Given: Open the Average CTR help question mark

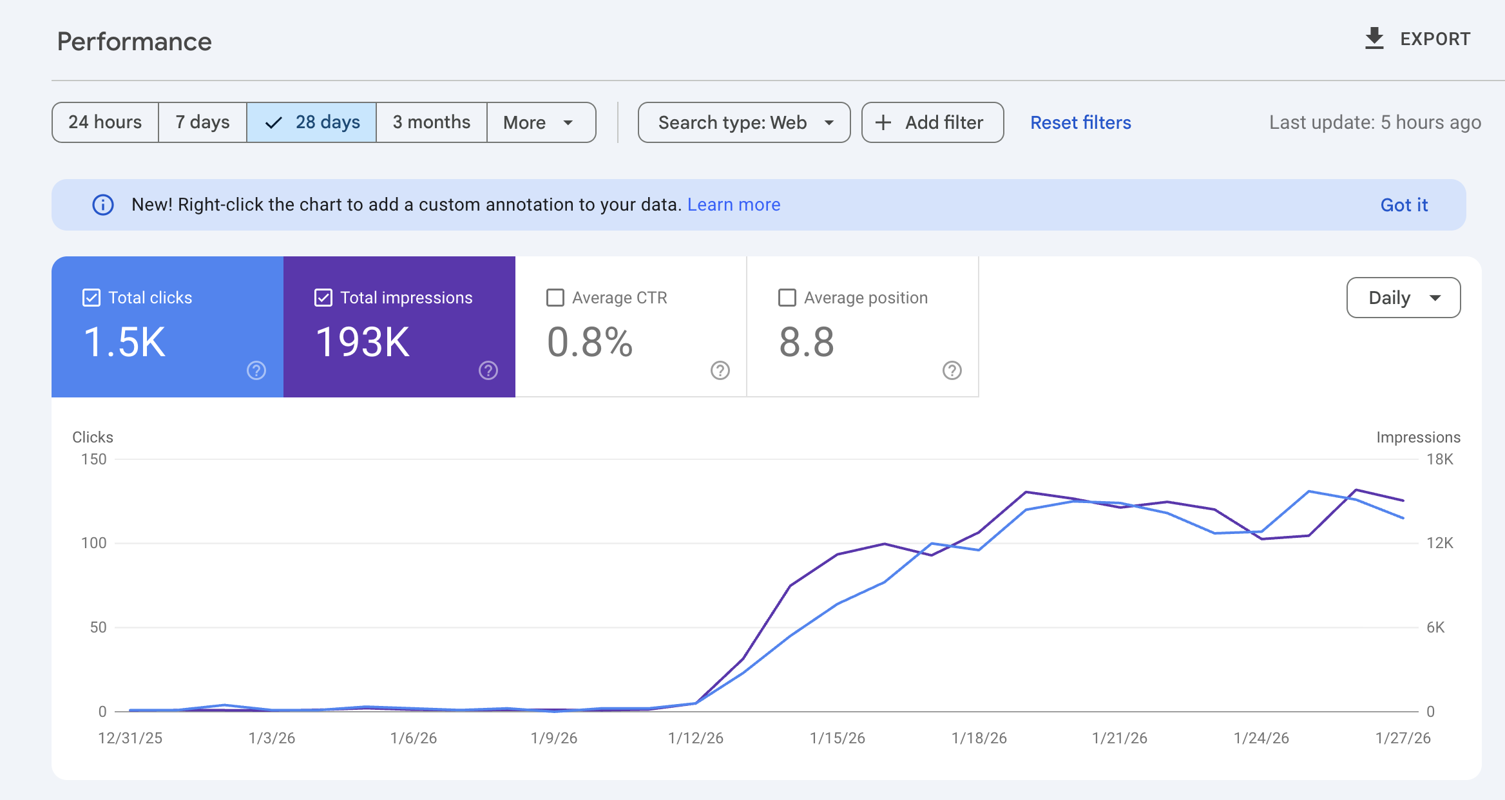Looking at the screenshot, I should pos(720,370).
